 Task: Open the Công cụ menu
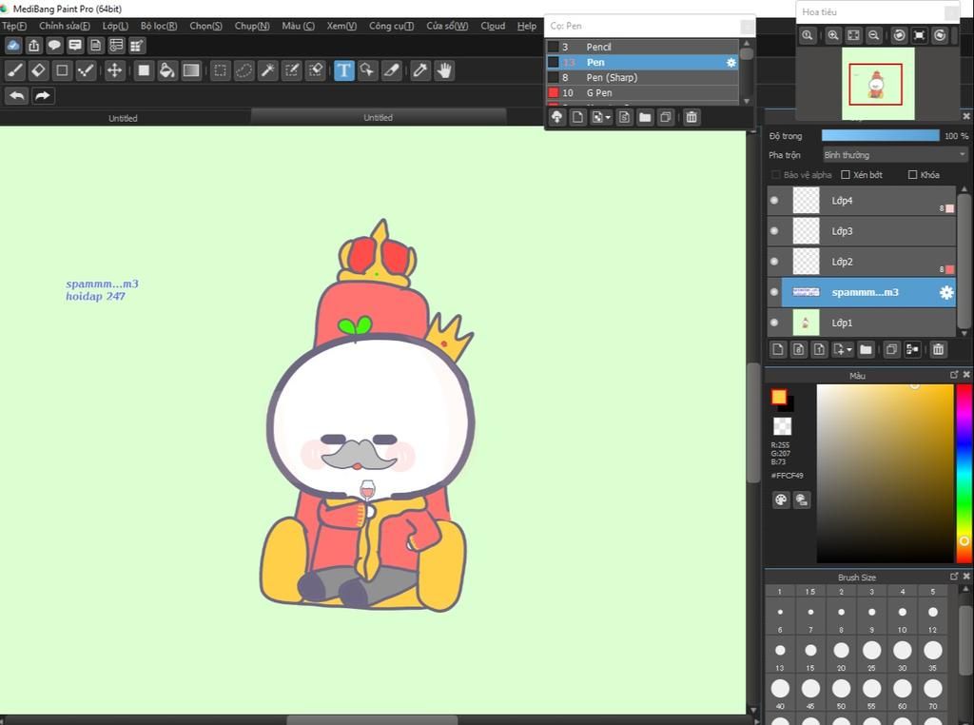click(x=391, y=26)
